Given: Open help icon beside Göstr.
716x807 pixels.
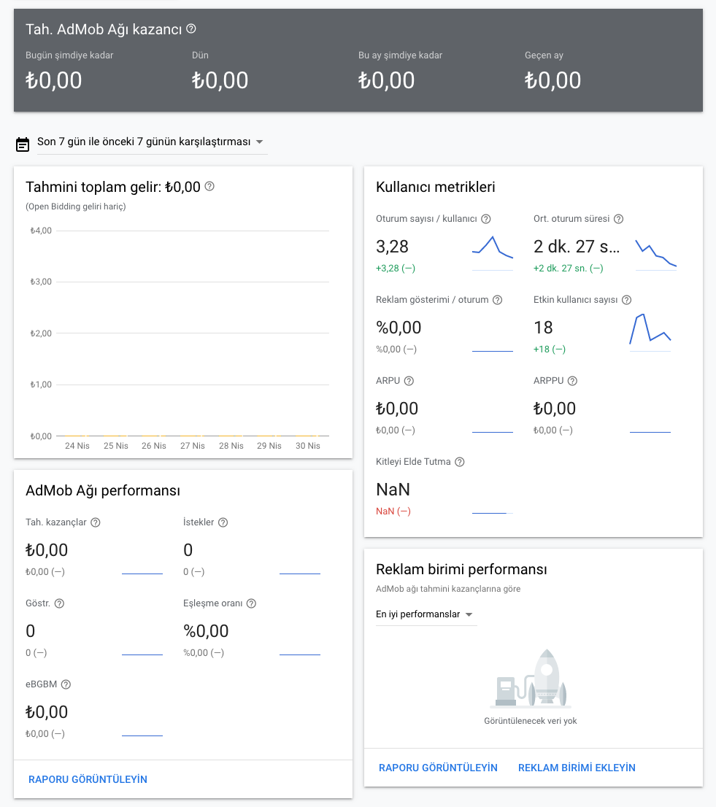Looking at the screenshot, I should pos(59,603).
